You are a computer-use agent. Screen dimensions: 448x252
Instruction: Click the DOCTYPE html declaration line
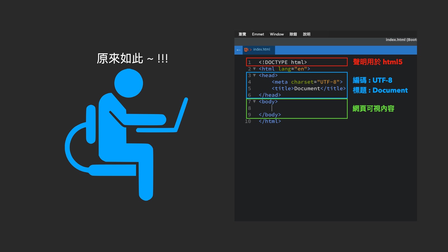coord(283,62)
